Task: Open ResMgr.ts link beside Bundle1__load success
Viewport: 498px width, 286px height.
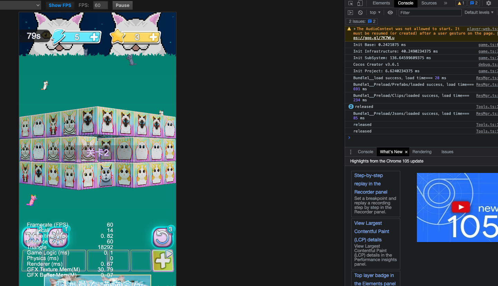Action: (487, 78)
